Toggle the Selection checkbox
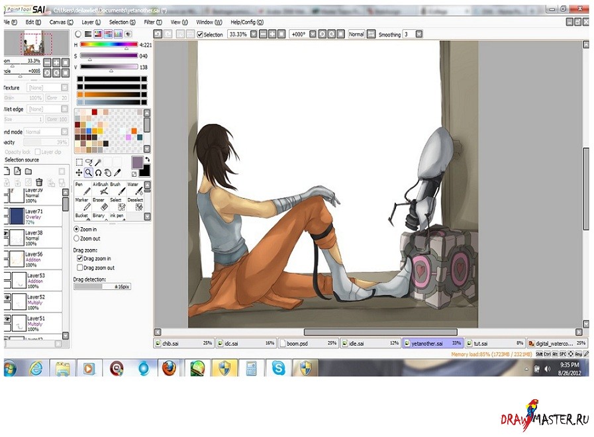The height and width of the screenshot is (437, 594). [200, 34]
